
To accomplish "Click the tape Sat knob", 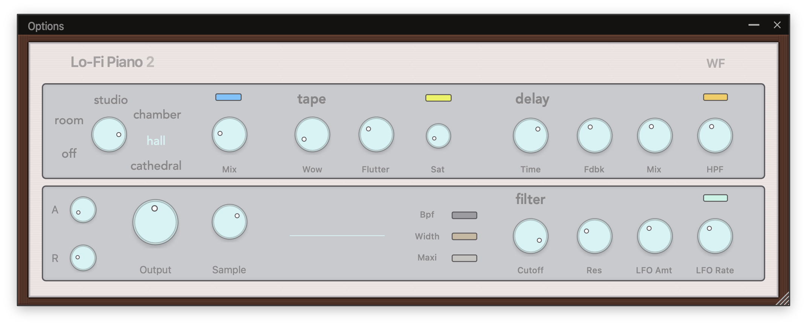I will pos(439,136).
